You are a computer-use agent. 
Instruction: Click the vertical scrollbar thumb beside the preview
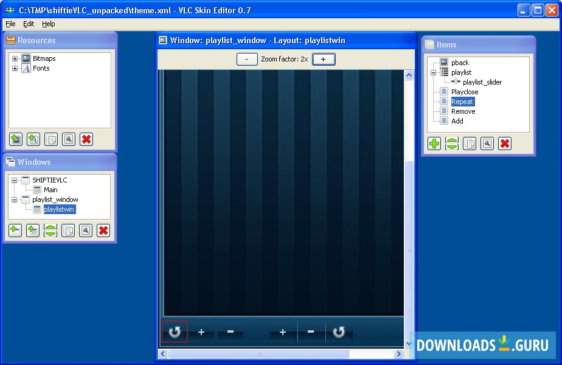click(x=409, y=249)
